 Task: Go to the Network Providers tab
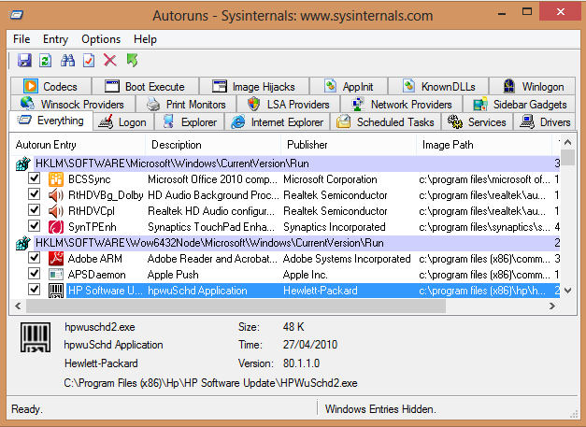pyautogui.click(x=401, y=104)
